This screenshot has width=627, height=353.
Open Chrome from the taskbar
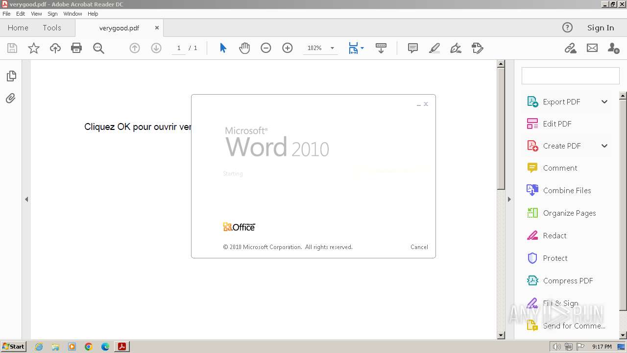[x=89, y=347]
